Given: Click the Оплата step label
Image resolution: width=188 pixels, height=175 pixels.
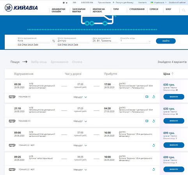Looking at the screenshot, I should pyautogui.click(x=77, y=62).
